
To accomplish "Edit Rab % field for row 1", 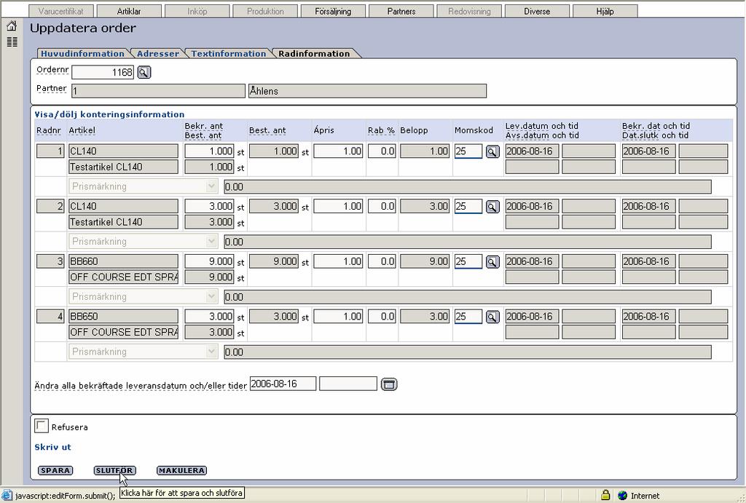I will (x=382, y=151).
